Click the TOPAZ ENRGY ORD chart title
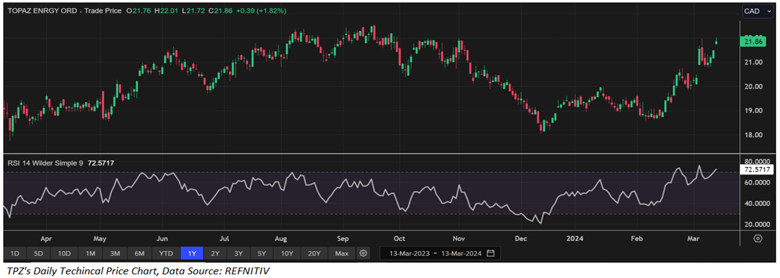780x278 pixels. click(41, 11)
